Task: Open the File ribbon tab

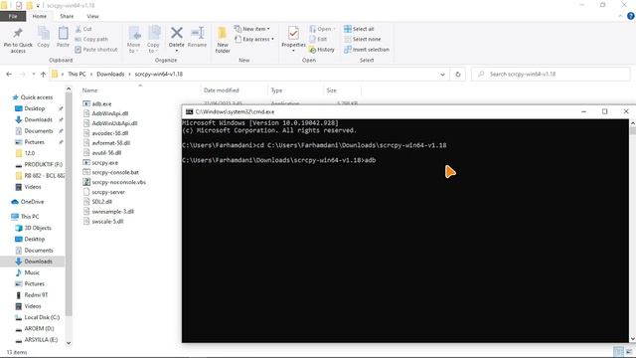Action: tap(13, 16)
